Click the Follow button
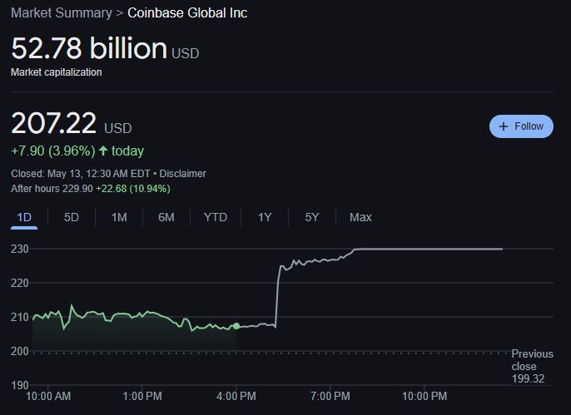 pos(521,126)
